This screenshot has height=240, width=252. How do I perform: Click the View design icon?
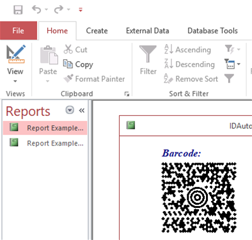[x=15, y=54]
